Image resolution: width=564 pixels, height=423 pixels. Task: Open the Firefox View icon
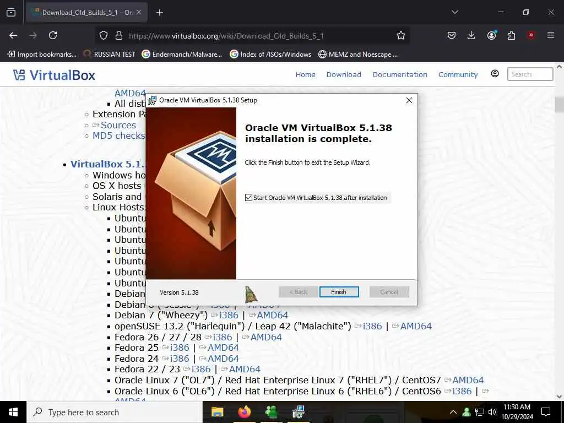[11, 12]
